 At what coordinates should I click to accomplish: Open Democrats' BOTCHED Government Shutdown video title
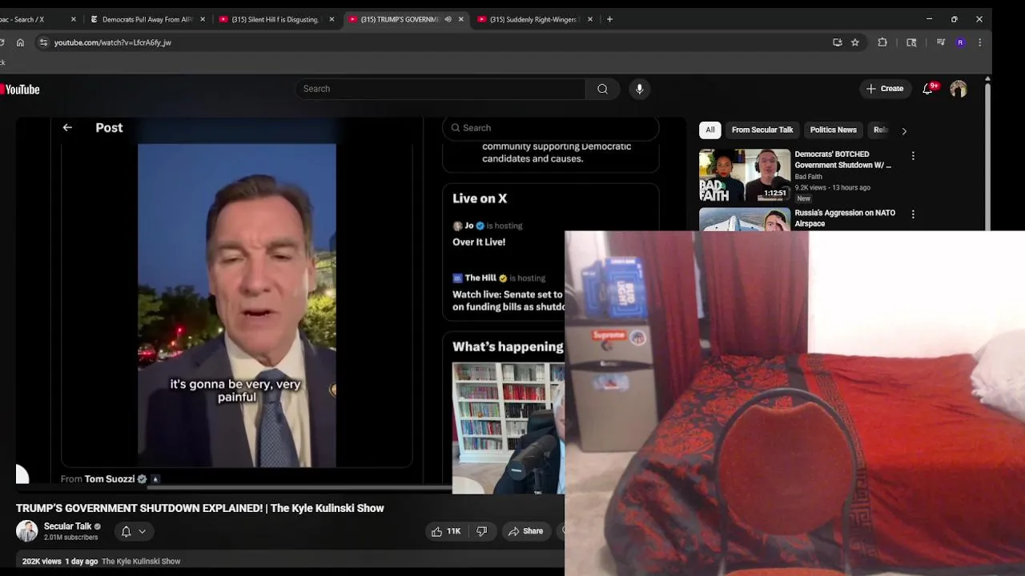pos(842,159)
